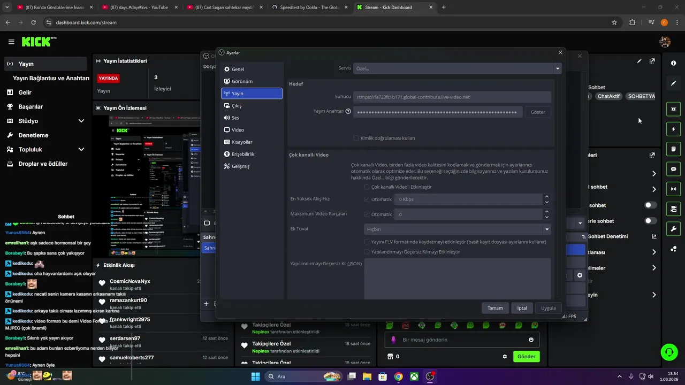Open Başarılar in Kick sidebar

[45, 106]
